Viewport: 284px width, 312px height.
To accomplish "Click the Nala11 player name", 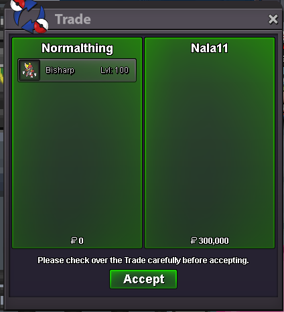I will tap(210, 48).
